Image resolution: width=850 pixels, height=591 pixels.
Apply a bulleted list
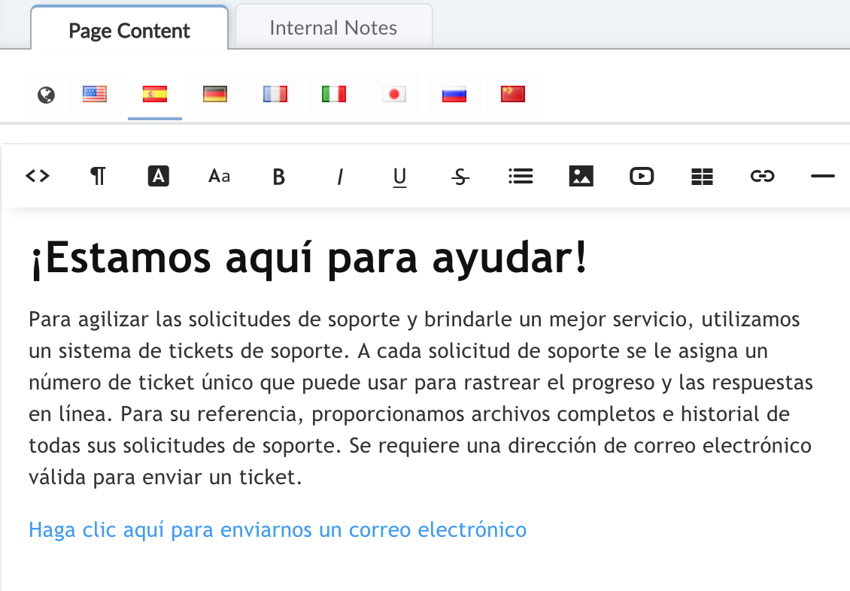click(x=520, y=176)
